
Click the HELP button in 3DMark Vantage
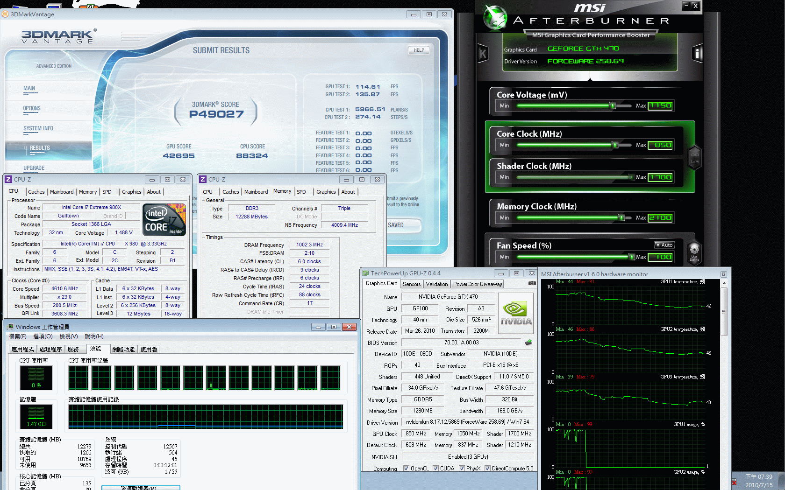point(419,50)
